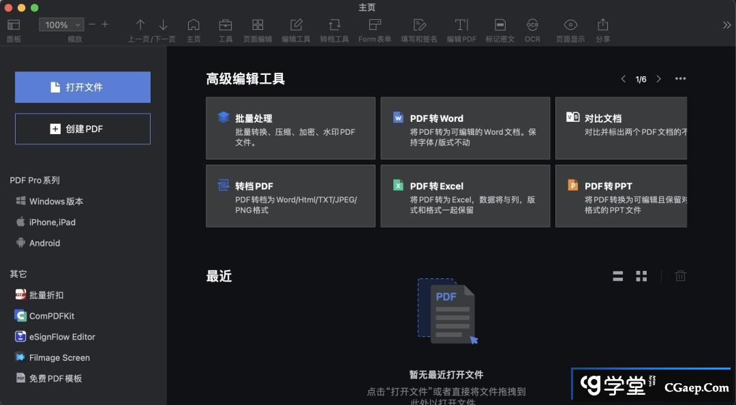Viewport: 736px width, 405px height.
Task: Open the 页面编辑 page editor icon
Action: click(x=258, y=25)
